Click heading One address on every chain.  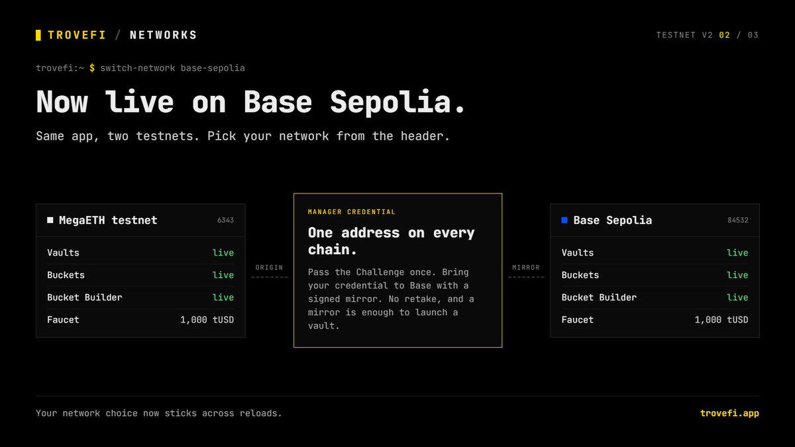click(392, 241)
